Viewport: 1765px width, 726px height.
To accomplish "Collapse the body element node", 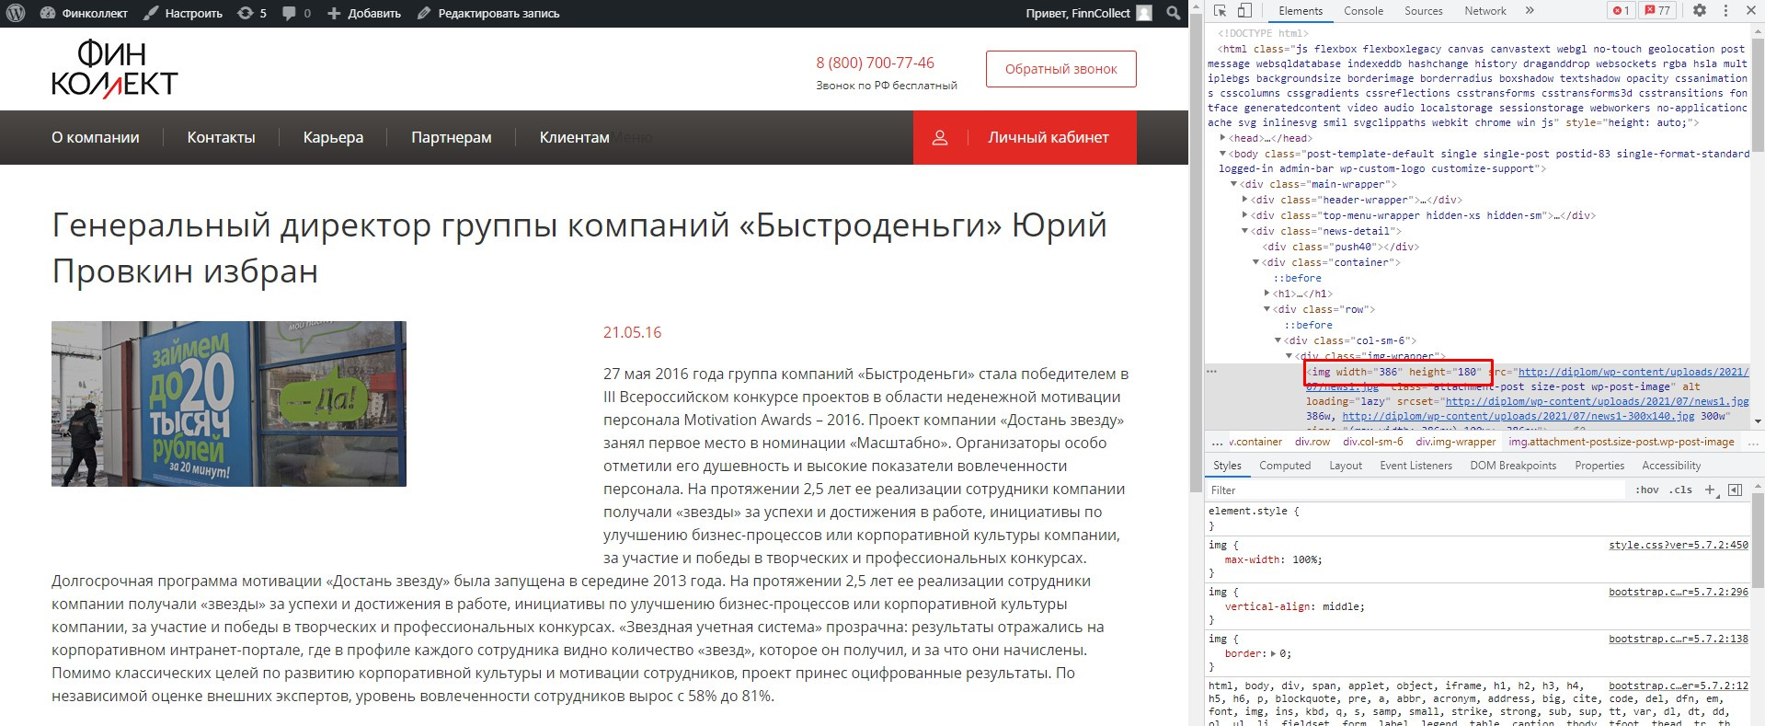I will coord(1223,154).
